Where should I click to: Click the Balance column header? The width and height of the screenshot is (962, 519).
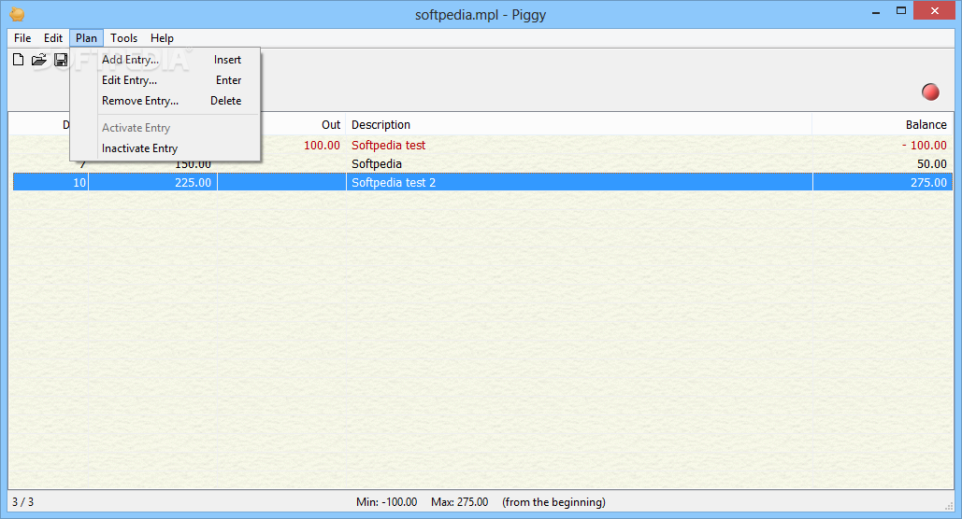(x=883, y=125)
